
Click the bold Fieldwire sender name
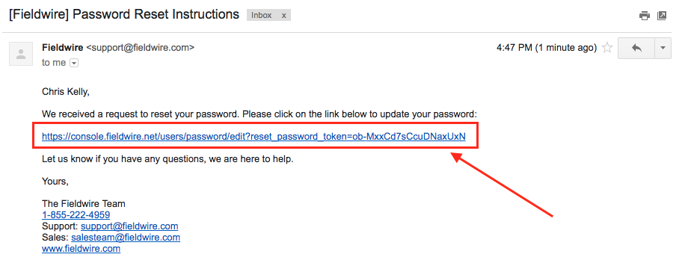coord(63,47)
